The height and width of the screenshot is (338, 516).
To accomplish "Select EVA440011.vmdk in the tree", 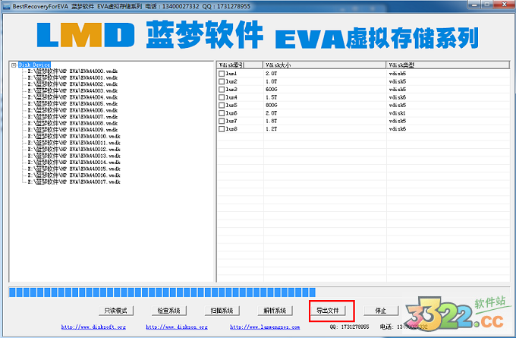I will click(74, 143).
